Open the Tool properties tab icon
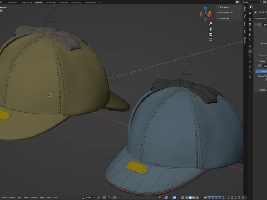The image size is (267, 200). pyautogui.click(x=250, y=13)
